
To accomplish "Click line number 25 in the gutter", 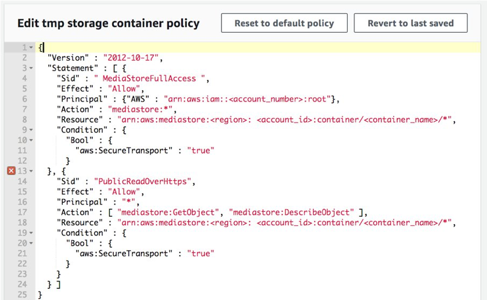I will click(22, 294).
